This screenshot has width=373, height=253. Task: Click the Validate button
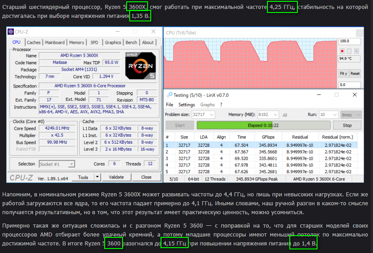pyautogui.click(x=116, y=177)
